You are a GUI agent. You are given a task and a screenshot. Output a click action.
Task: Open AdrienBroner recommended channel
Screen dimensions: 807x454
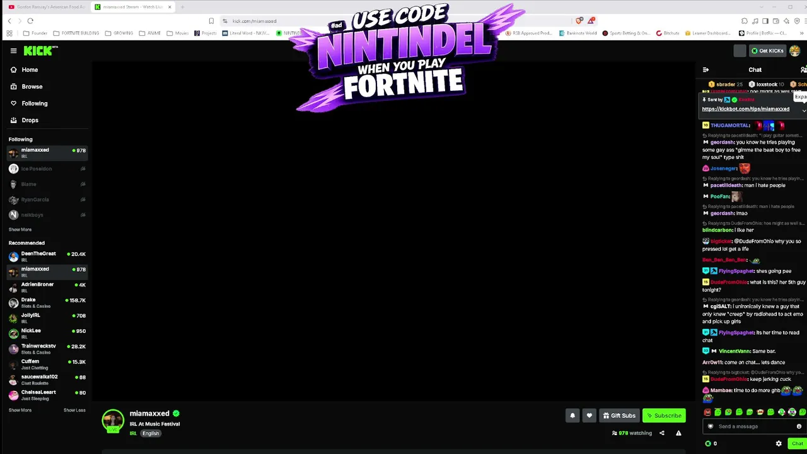coord(47,288)
